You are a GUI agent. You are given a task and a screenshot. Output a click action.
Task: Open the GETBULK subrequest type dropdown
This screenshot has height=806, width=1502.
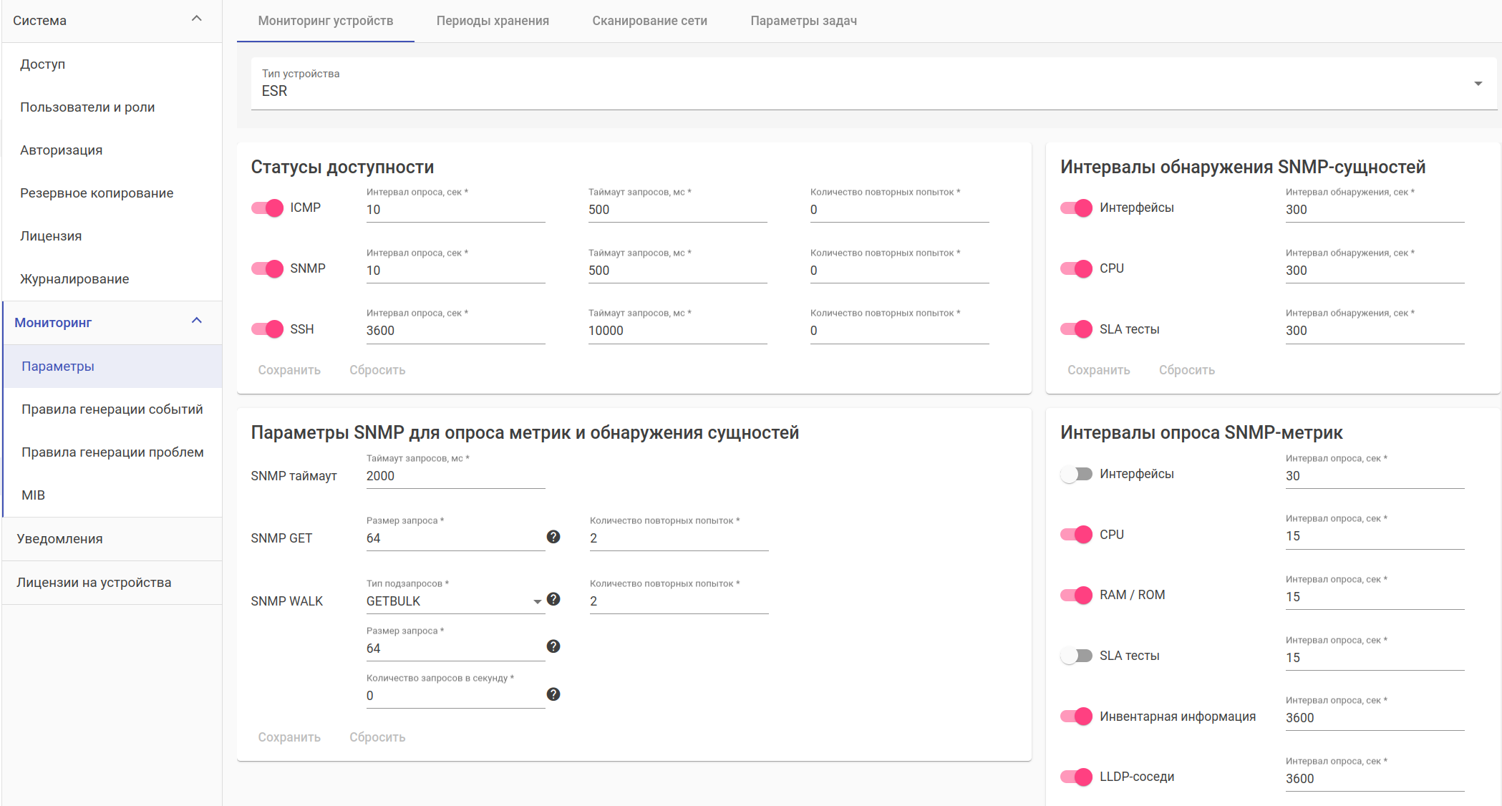coord(455,601)
